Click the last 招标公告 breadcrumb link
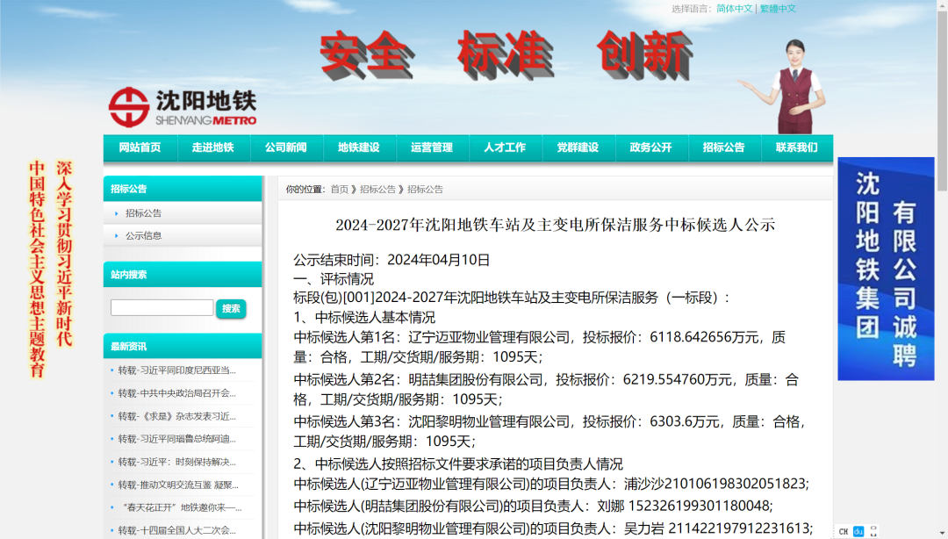The height and width of the screenshot is (539, 948). tap(425, 190)
